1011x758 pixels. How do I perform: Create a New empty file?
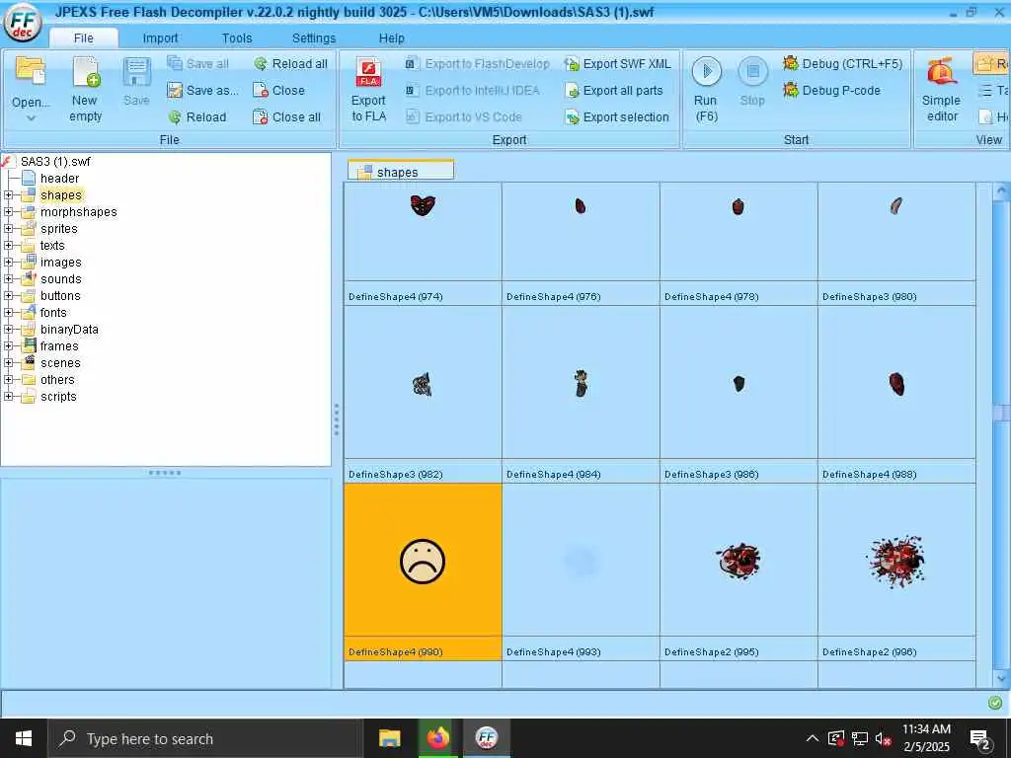[x=85, y=90]
